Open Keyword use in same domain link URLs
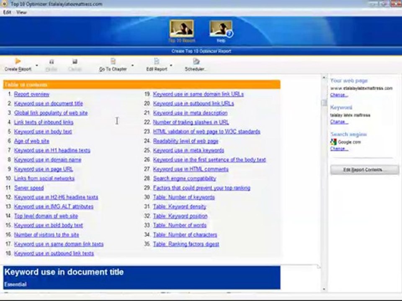This screenshot has height=301, width=402. (x=198, y=94)
